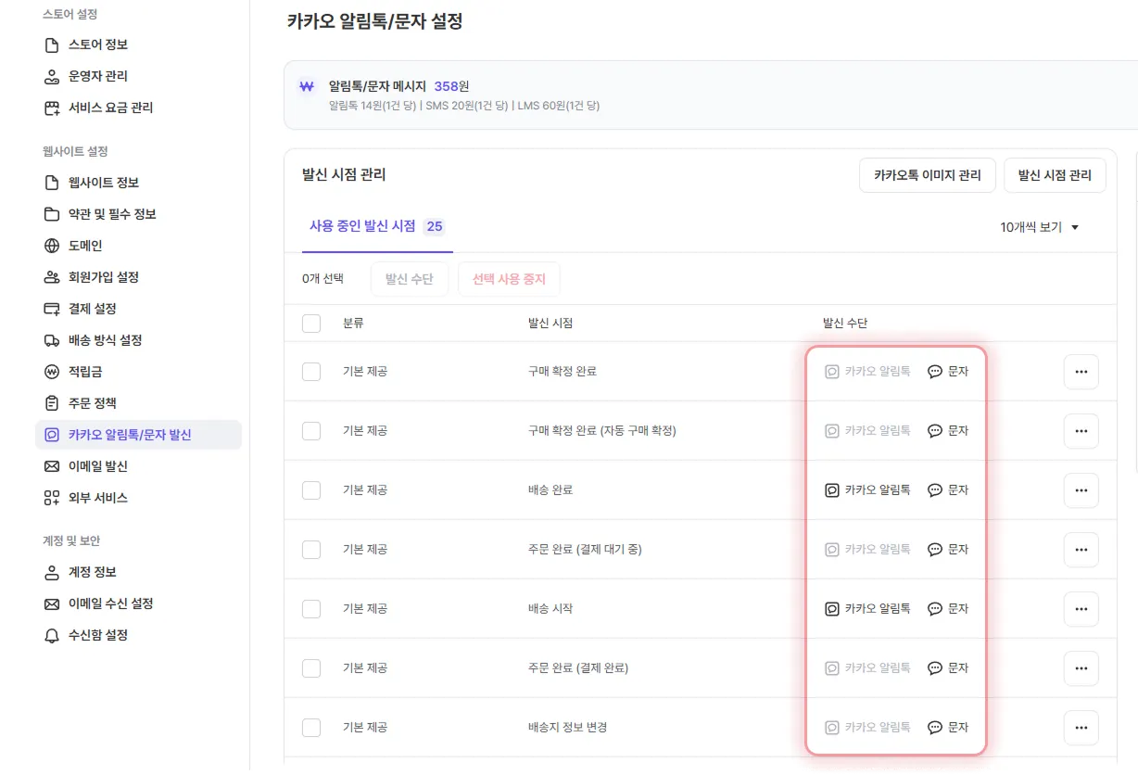
Task: Click the 발신 시점 column header
Action: click(x=550, y=324)
